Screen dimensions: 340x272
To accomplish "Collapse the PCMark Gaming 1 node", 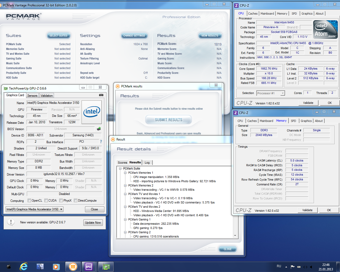I will pyautogui.click(x=125, y=219).
